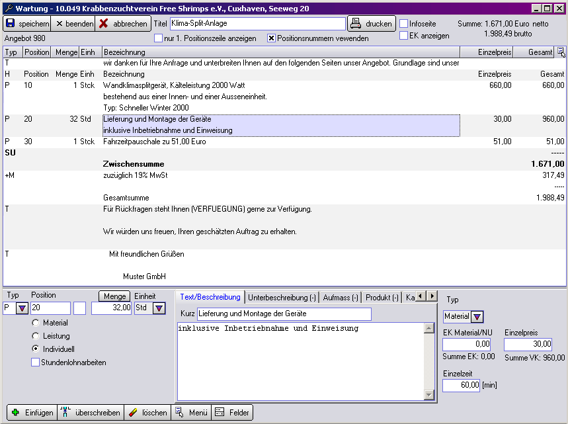This screenshot has width=568, height=424.
Task: Click the löschen eraser icon
Action: coord(132,413)
